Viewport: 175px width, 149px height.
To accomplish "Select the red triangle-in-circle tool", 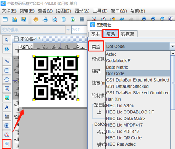I will (7, 135).
